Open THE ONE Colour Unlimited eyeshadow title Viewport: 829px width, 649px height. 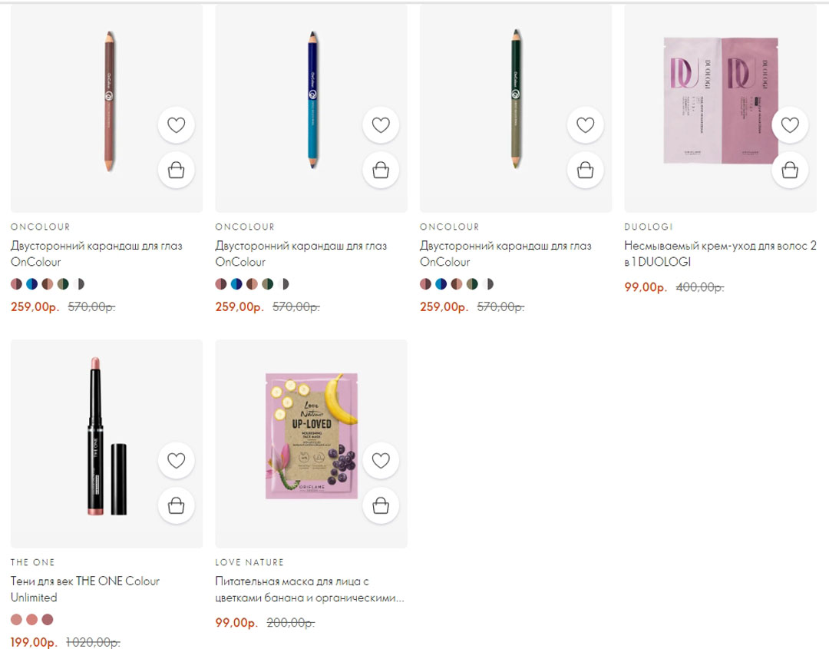[84, 589]
